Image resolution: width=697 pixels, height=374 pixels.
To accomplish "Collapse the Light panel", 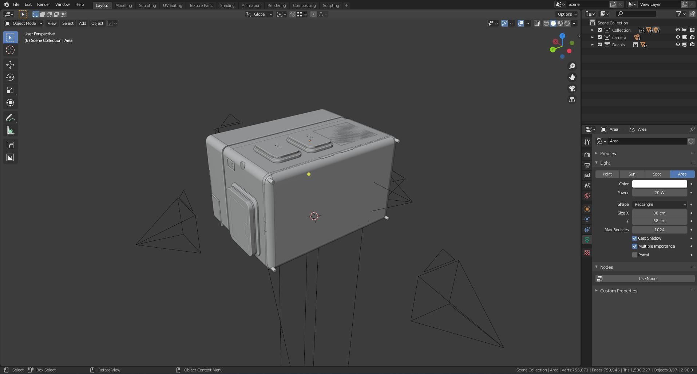I will 605,163.
